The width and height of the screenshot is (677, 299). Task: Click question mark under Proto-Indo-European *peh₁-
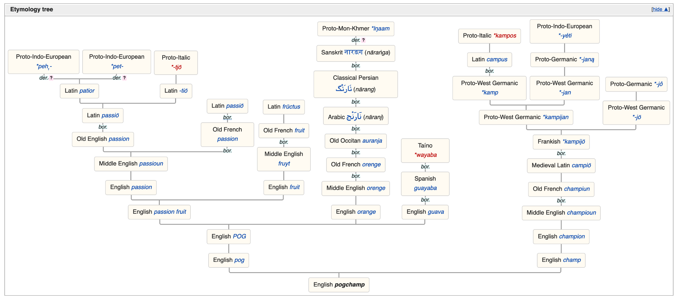click(51, 78)
